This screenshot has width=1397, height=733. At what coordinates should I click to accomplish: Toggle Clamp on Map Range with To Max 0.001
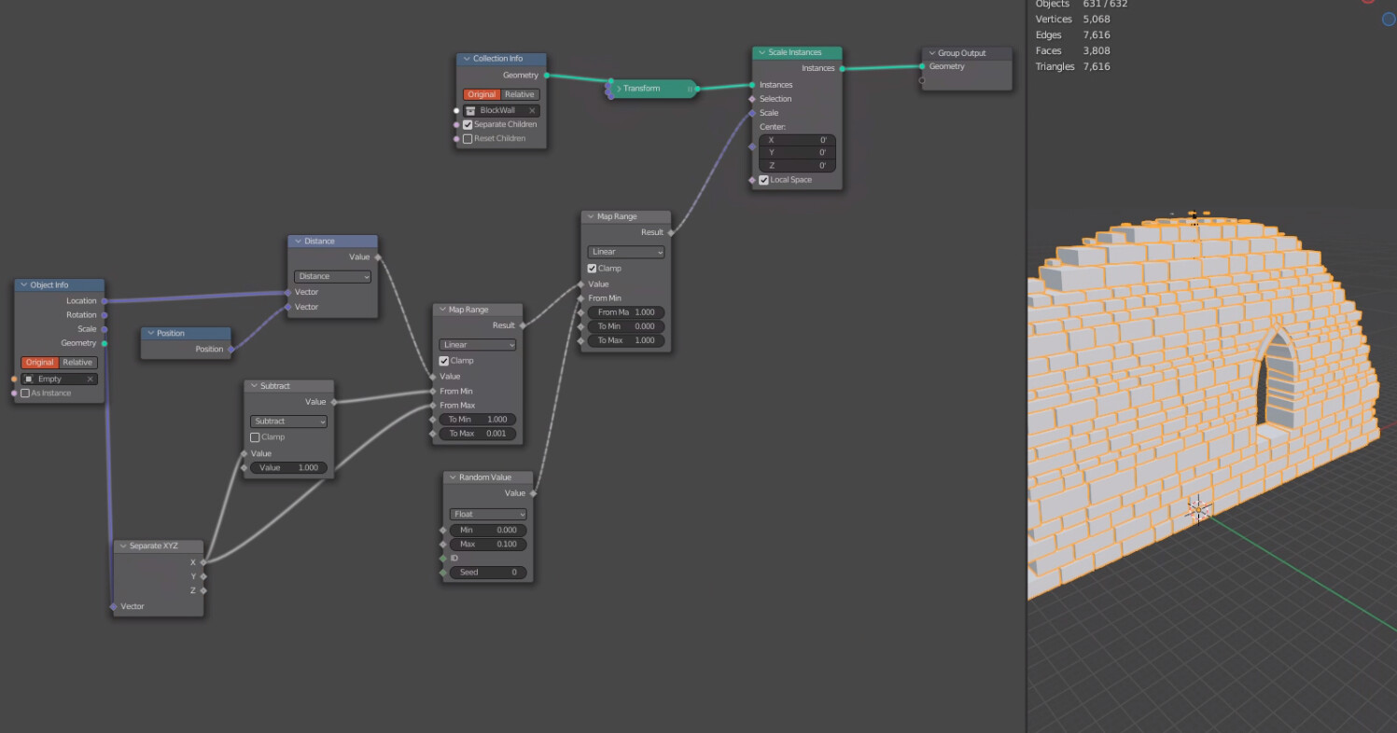tap(444, 361)
